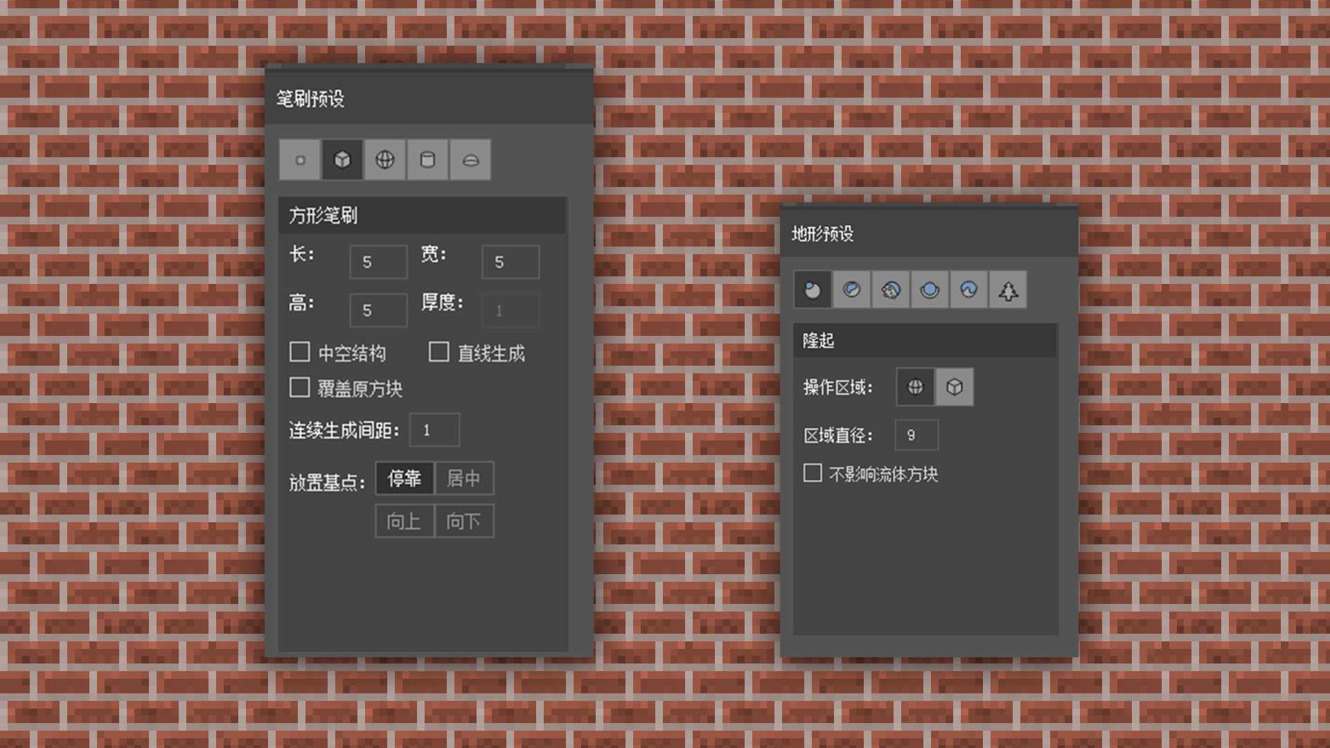Image resolution: width=1330 pixels, height=748 pixels.
Task: Click the 区域直径 label
Action: pos(838,436)
